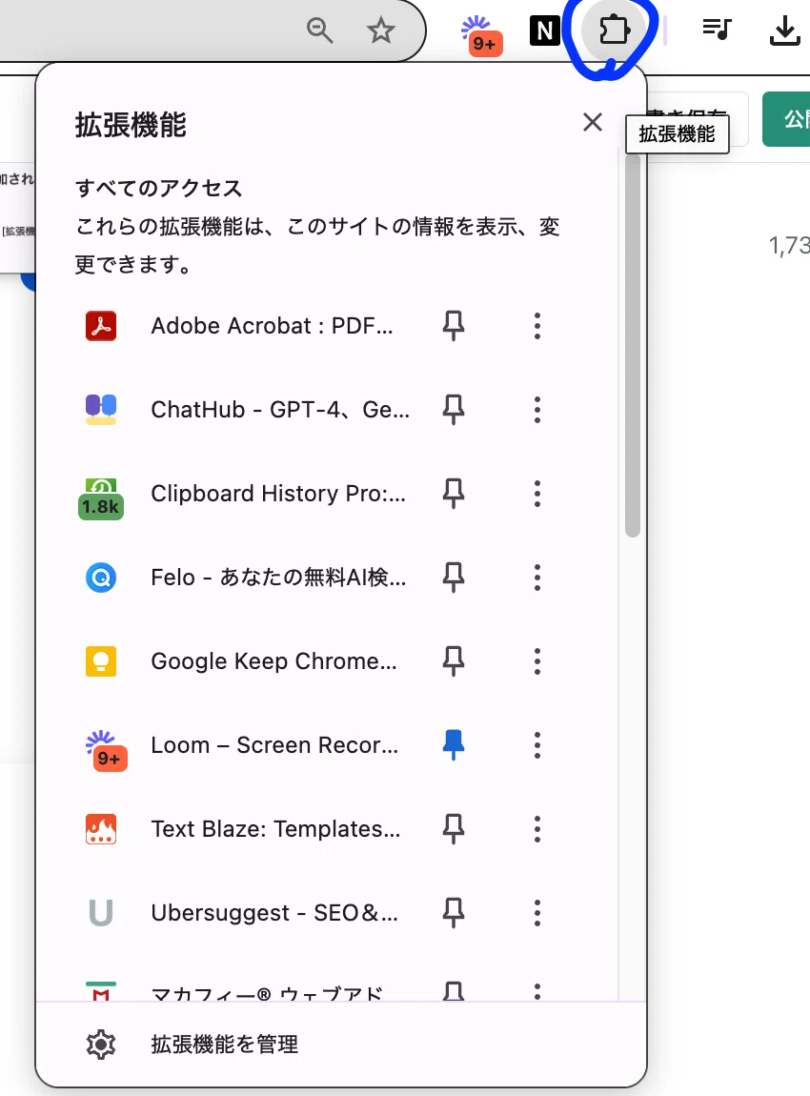Click the zoom magnifier icon in address bar
This screenshot has width=810, height=1096.
pos(319,30)
